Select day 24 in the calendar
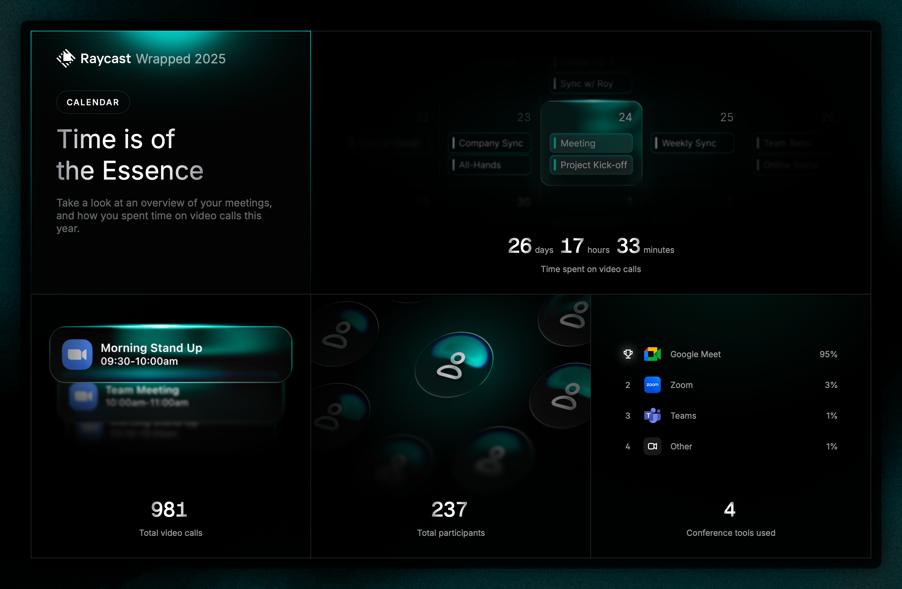This screenshot has height=589, width=902. click(x=625, y=117)
